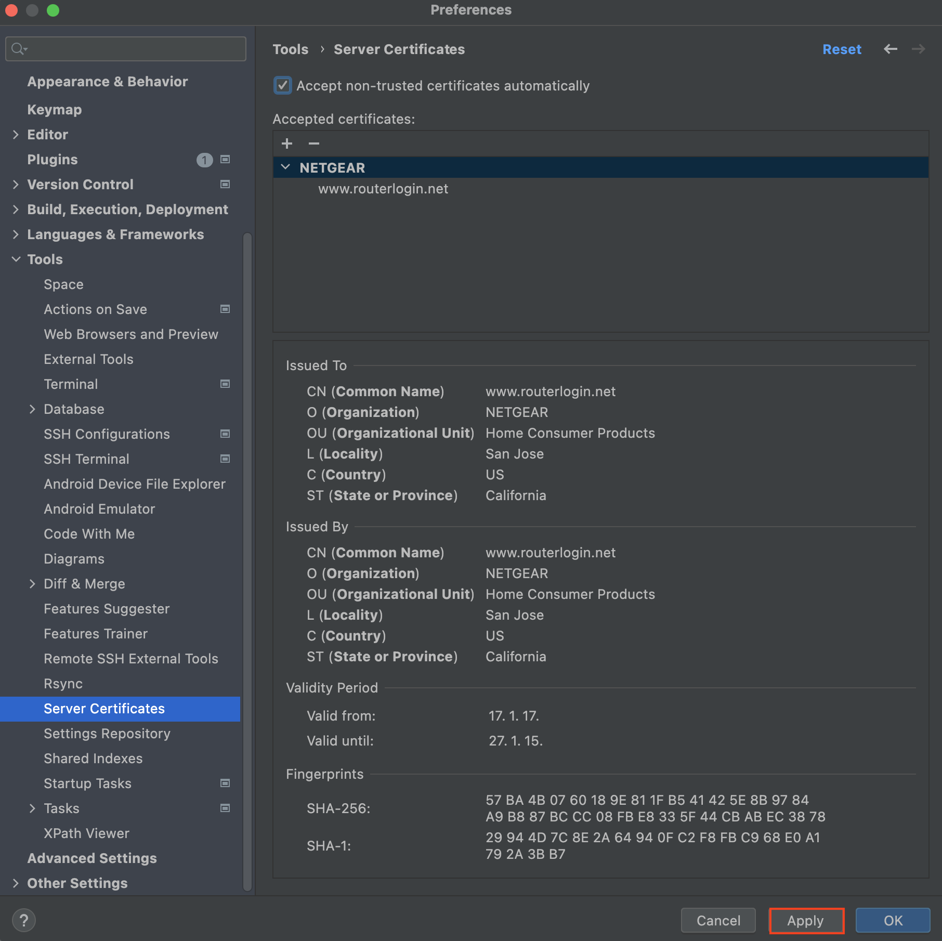This screenshot has width=942, height=941.
Task: Open Features Suggester settings
Action: (x=107, y=609)
